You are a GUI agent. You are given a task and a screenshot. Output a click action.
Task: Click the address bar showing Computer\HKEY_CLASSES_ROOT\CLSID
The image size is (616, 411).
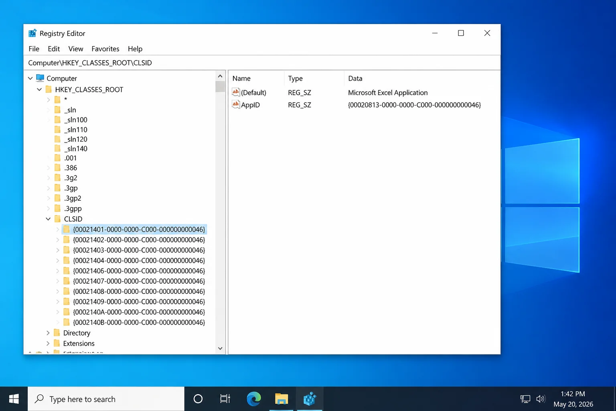[x=262, y=63]
